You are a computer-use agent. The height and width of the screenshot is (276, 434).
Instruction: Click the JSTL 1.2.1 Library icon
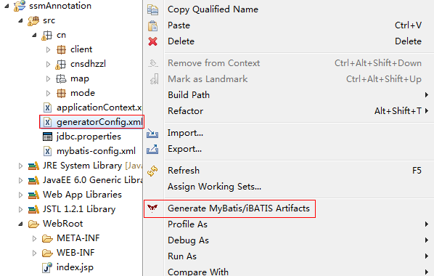(33, 209)
